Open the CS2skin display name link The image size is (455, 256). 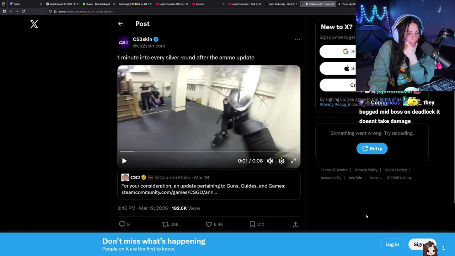coord(142,39)
